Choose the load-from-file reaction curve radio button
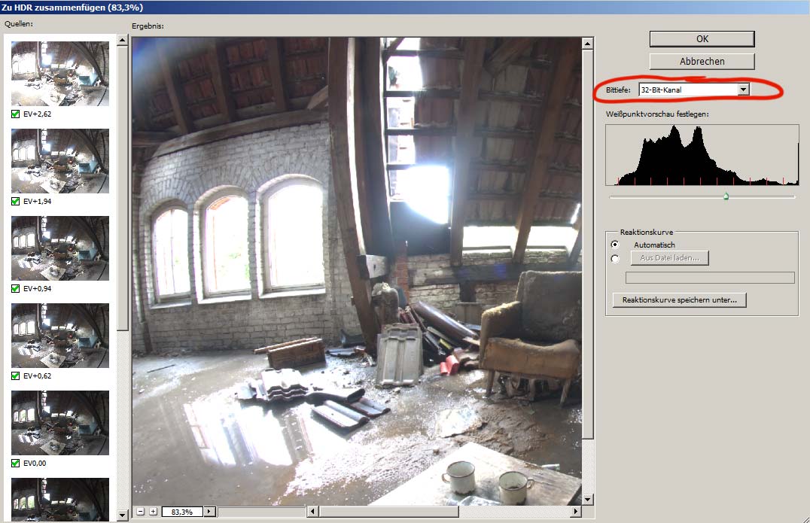Screen dimensions: 810x523 [x=615, y=259]
